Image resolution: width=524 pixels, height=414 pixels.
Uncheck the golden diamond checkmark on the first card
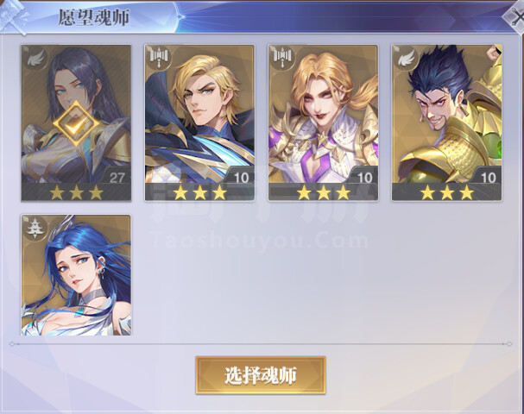[x=76, y=123]
